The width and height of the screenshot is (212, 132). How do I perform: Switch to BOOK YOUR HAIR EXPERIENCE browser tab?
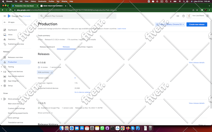pyautogui.click(x=53, y=6)
